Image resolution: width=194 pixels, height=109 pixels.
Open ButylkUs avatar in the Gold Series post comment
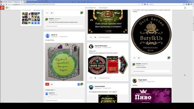(x=134, y=64)
